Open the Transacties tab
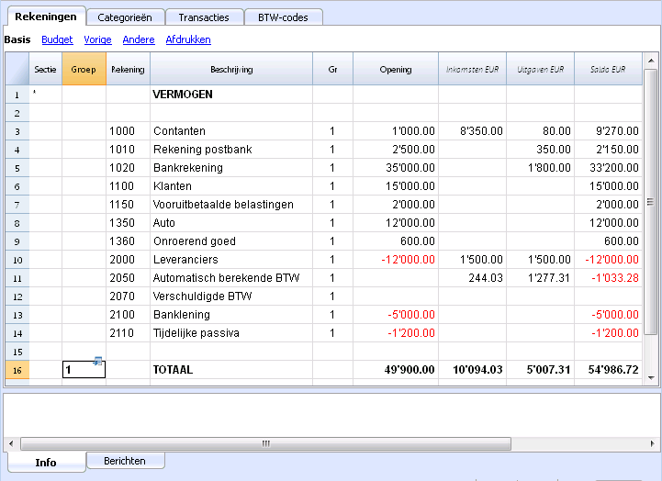Image resolution: width=662 pixels, height=481 pixels. click(x=204, y=17)
